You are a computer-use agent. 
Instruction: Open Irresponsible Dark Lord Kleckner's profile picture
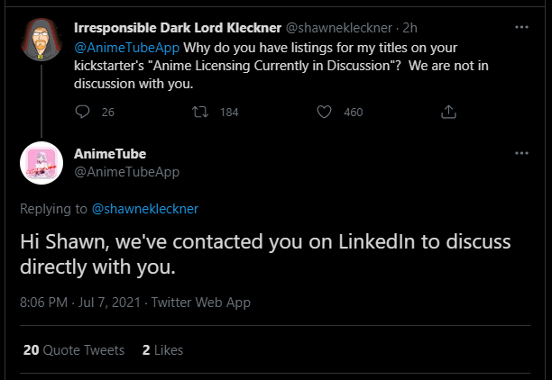[x=41, y=41]
